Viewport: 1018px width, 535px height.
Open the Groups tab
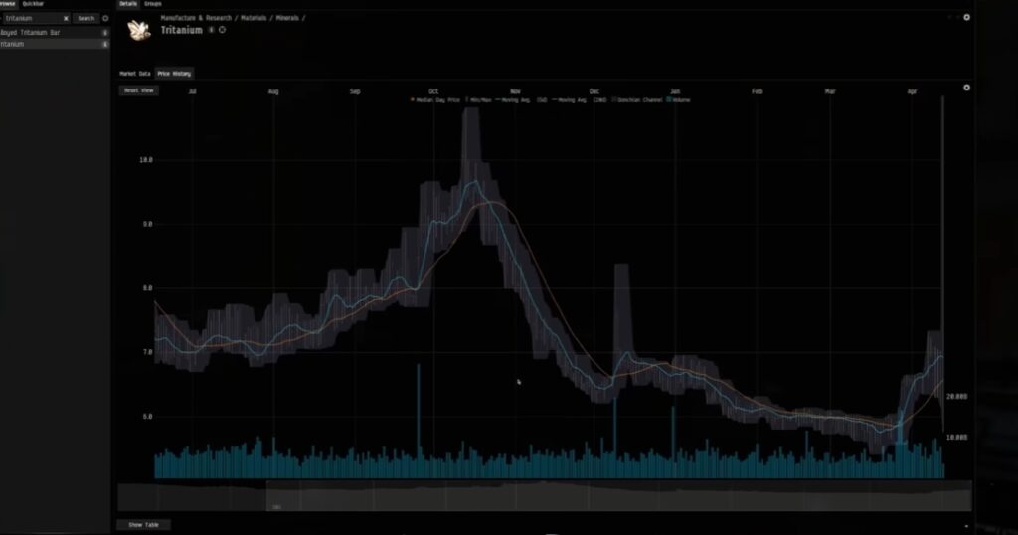click(x=153, y=4)
